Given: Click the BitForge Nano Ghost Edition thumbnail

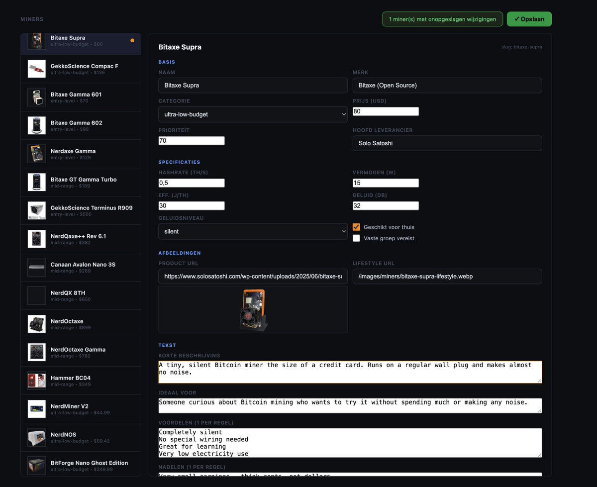Looking at the screenshot, I should pyautogui.click(x=37, y=466).
